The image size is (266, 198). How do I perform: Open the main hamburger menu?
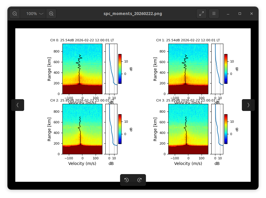[x=214, y=14]
